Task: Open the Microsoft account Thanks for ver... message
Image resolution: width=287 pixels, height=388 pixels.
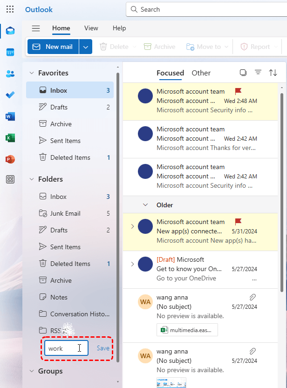Action: point(200,139)
